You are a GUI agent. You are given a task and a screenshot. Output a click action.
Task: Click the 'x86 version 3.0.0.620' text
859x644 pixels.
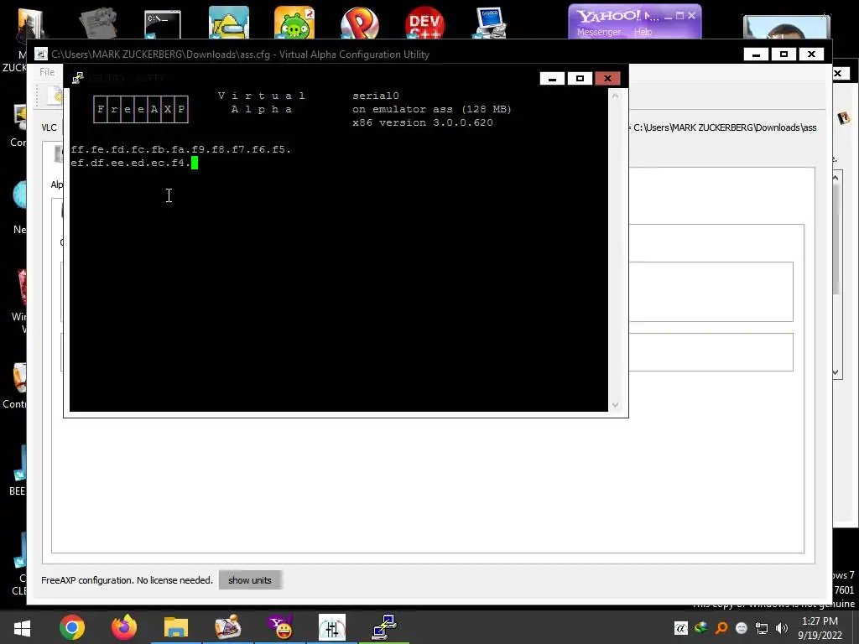(x=423, y=122)
